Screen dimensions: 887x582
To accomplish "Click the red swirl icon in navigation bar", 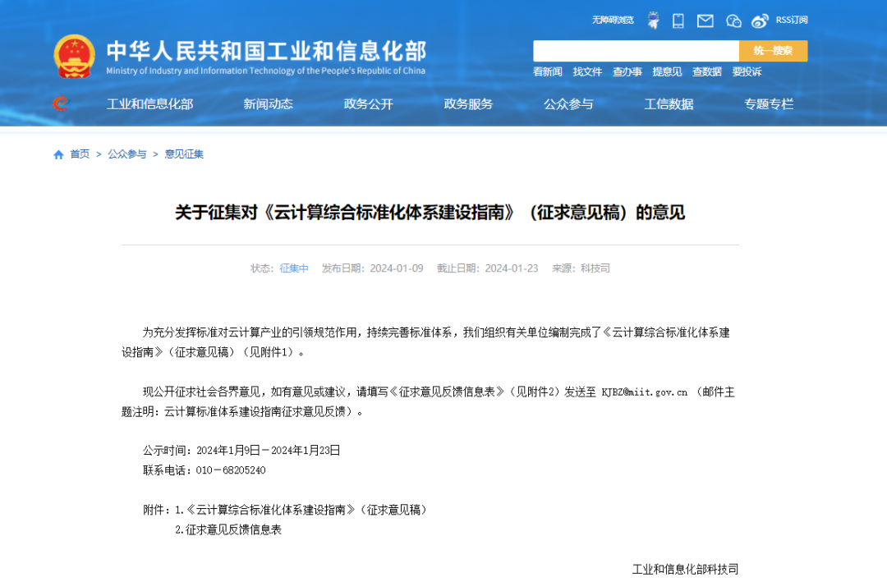I will click(60, 103).
